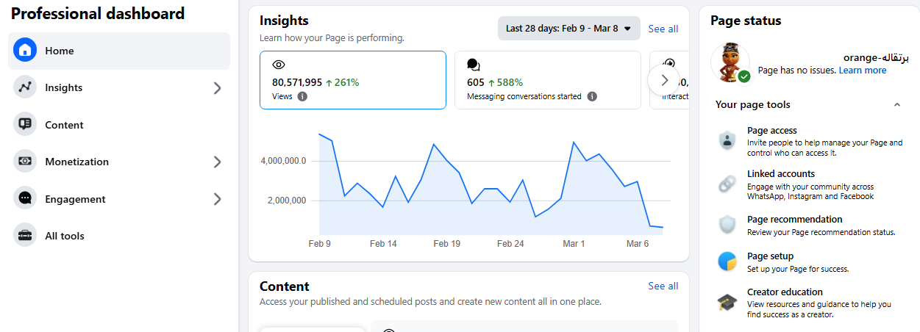Expand the Monetization submenu chevron

(x=217, y=162)
